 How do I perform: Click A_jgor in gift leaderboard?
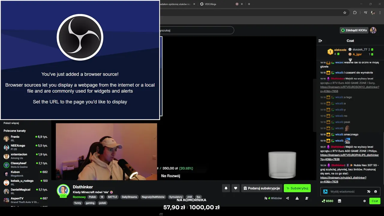tap(357, 54)
